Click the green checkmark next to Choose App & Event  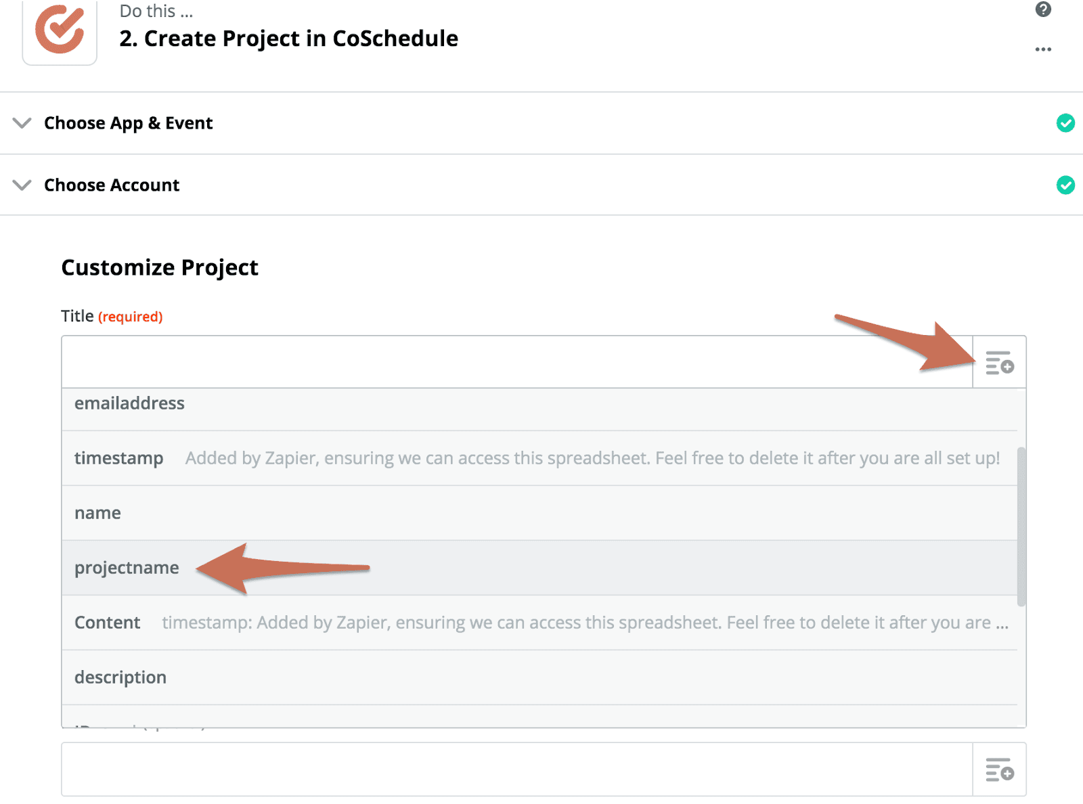coord(1065,122)
